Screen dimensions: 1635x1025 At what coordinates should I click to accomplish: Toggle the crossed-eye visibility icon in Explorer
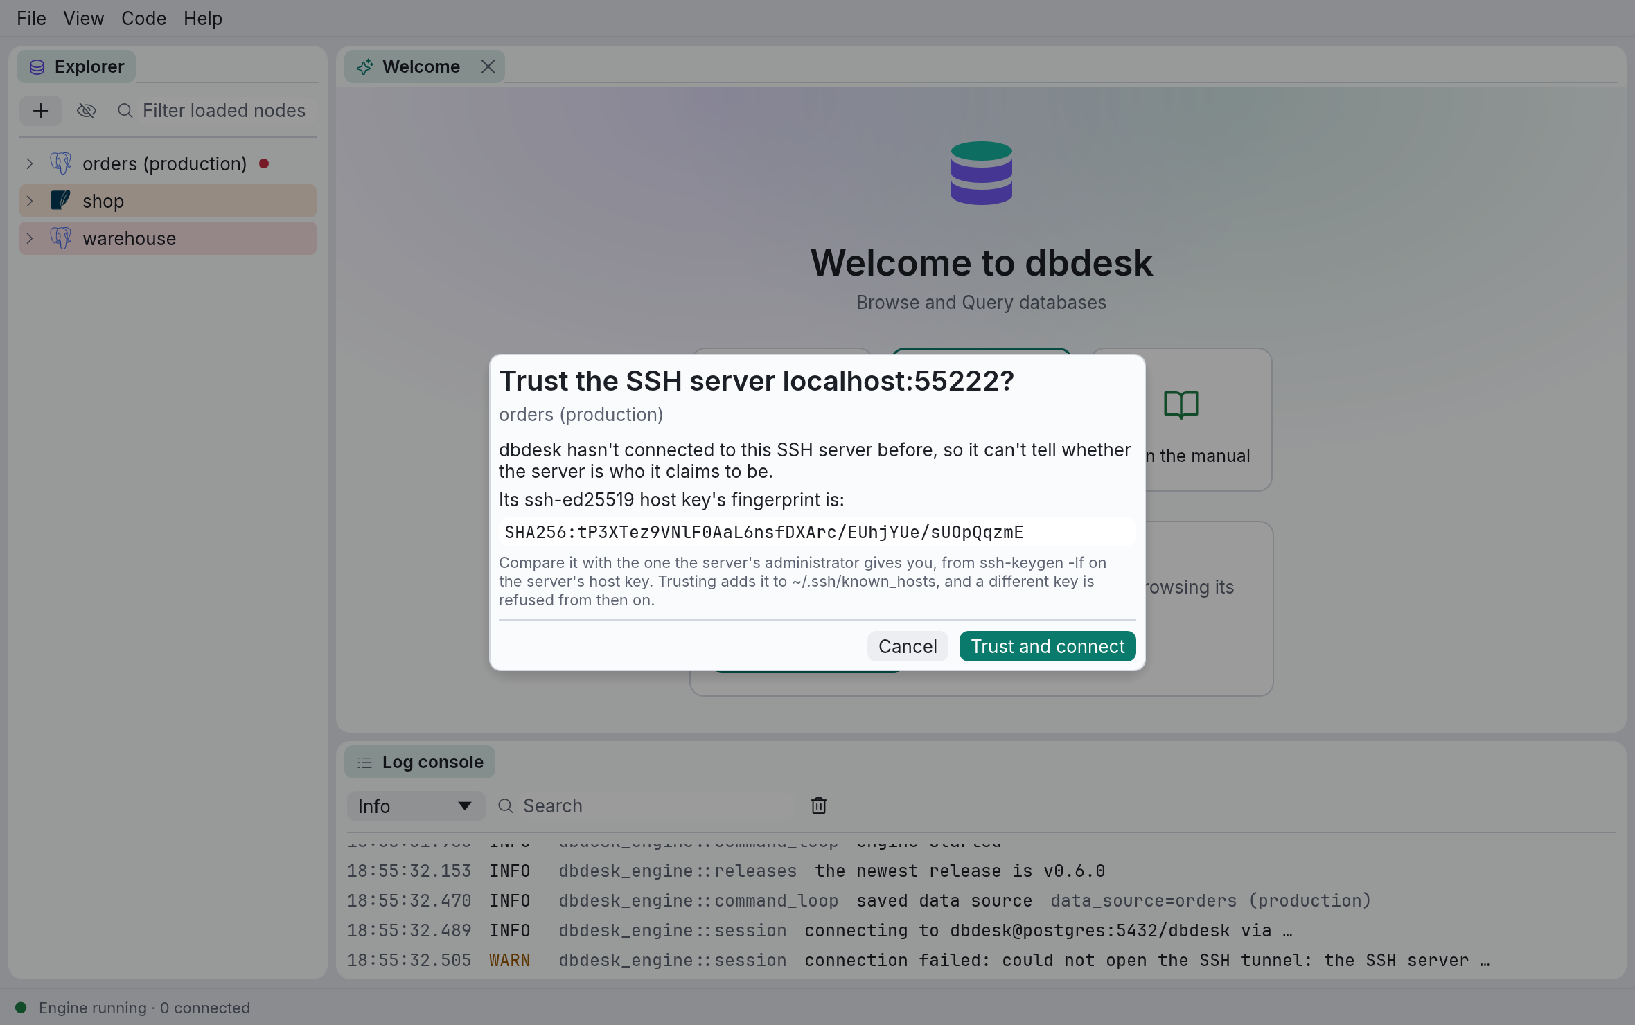(87, 111)
